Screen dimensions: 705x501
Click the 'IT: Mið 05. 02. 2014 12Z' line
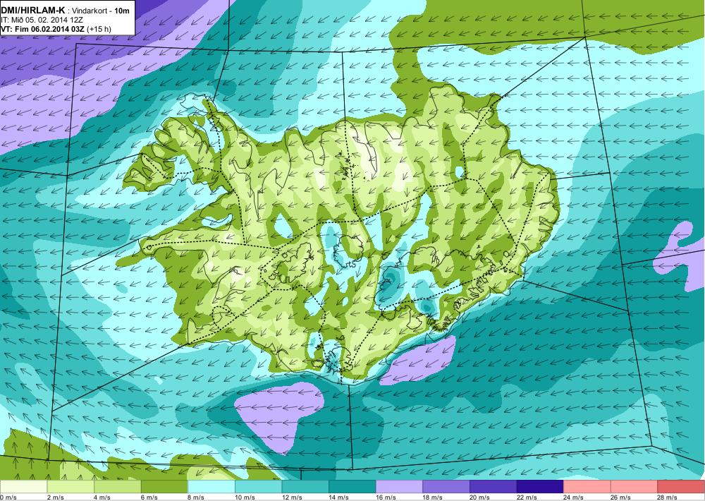pos(42,20)
